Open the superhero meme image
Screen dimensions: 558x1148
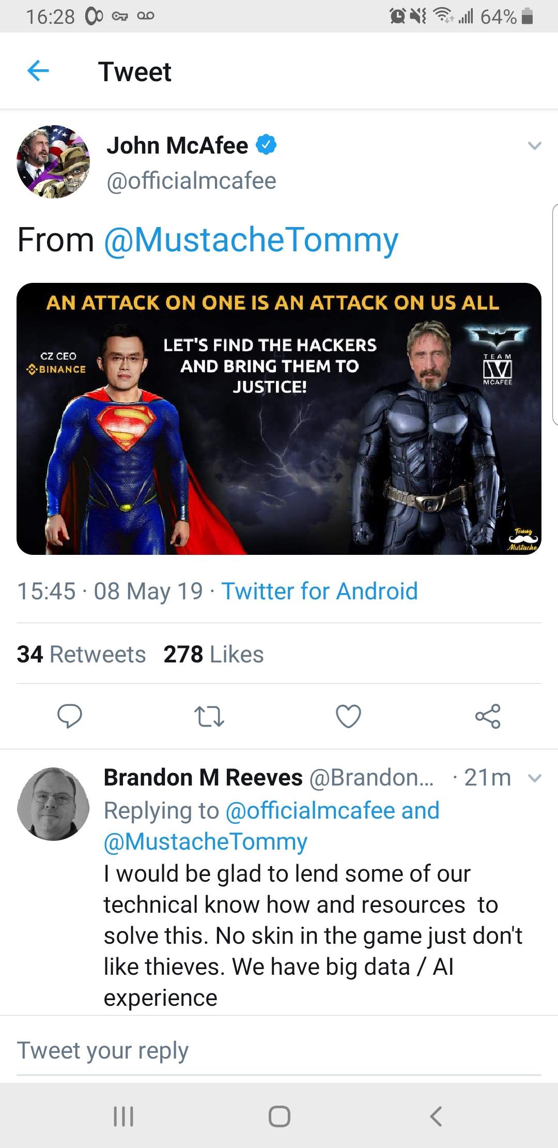pyautogui.click(x=279, y=419)
